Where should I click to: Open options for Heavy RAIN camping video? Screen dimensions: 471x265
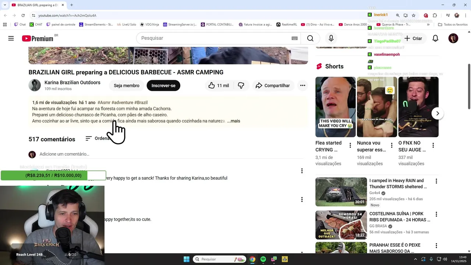pyautogui.click(x=436, y=181)
